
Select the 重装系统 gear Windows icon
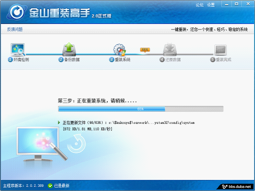point(120,50)
